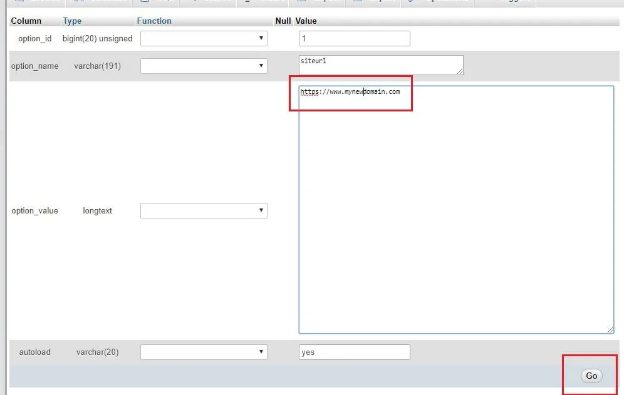This screenshot has height=395, width=624.
Task: Click the Null header label
Action: click(283, 21)
